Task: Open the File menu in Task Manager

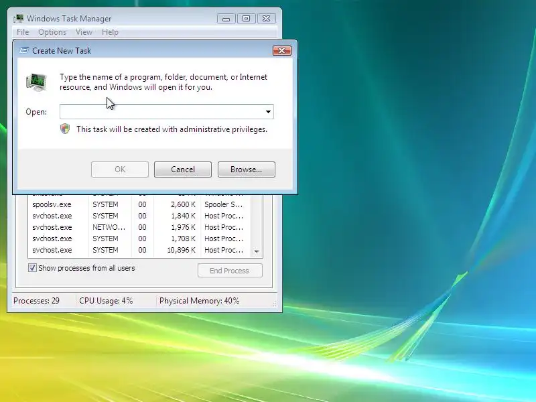Action: click(x=23, y=32)
